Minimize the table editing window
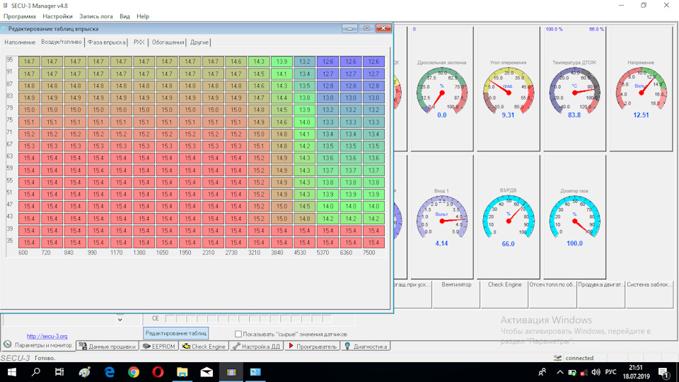 click(349, 28)
